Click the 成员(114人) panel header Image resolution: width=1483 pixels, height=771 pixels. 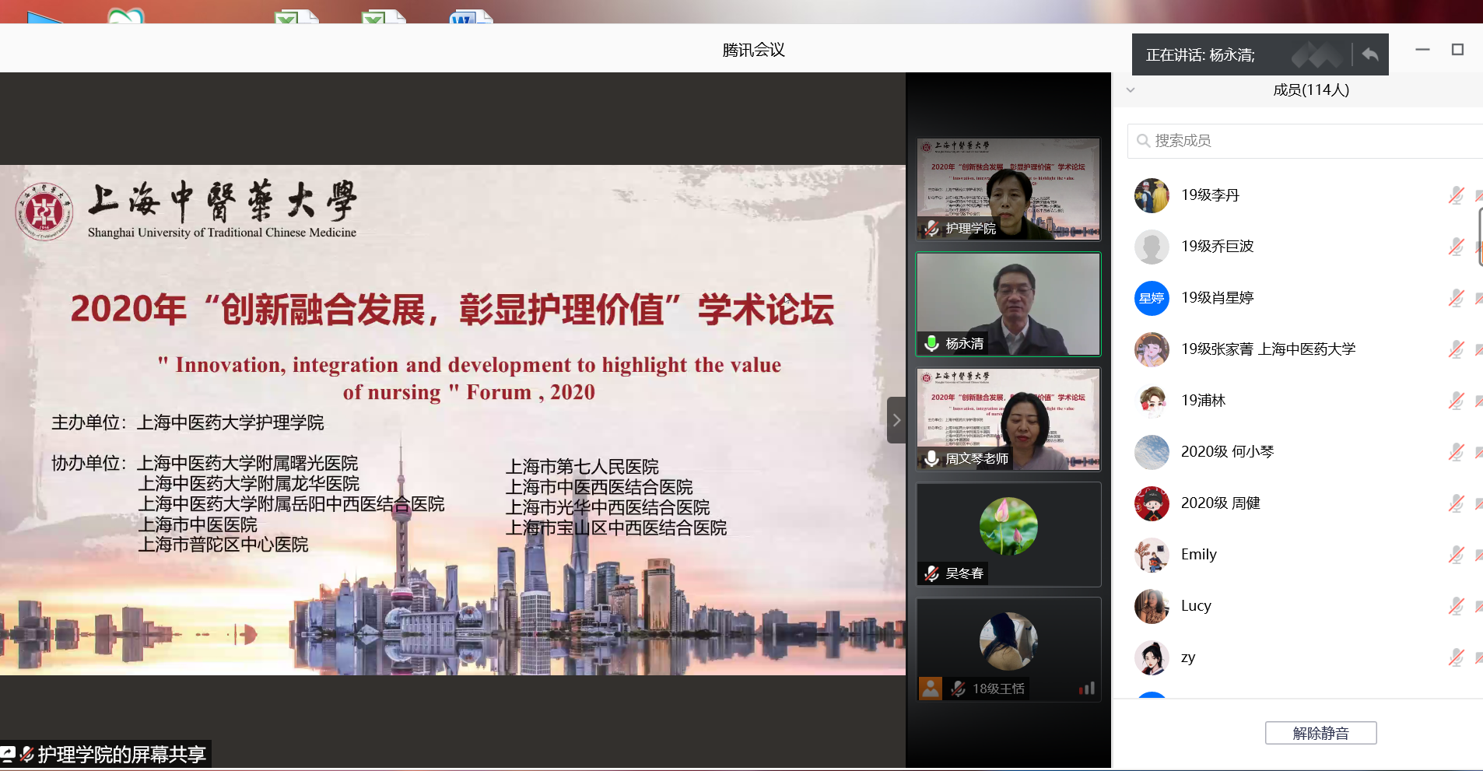[x=1310, y=90]
